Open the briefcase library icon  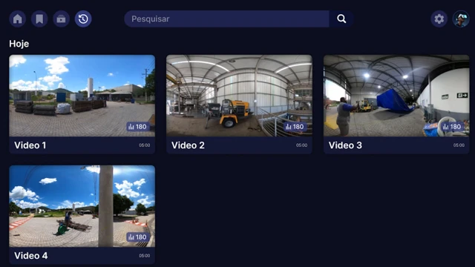click(61, 19)
